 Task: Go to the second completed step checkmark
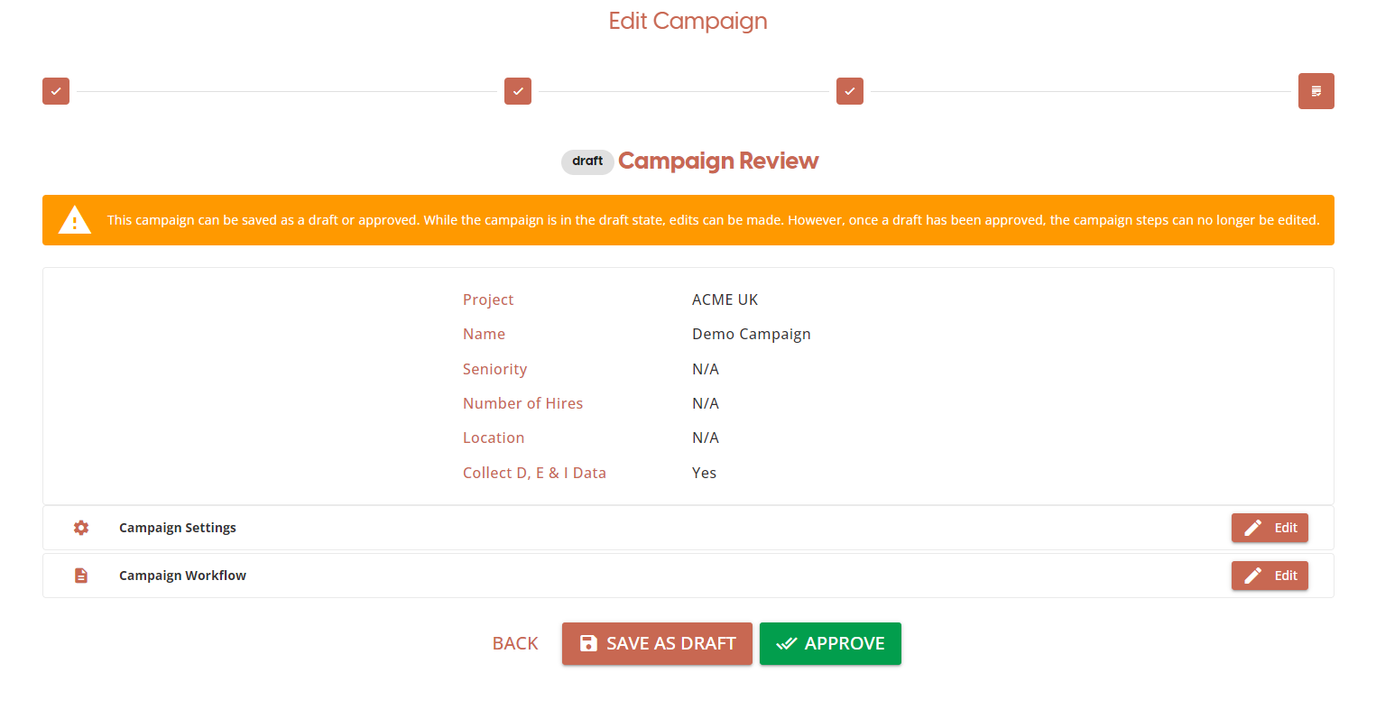pos(518,91)
